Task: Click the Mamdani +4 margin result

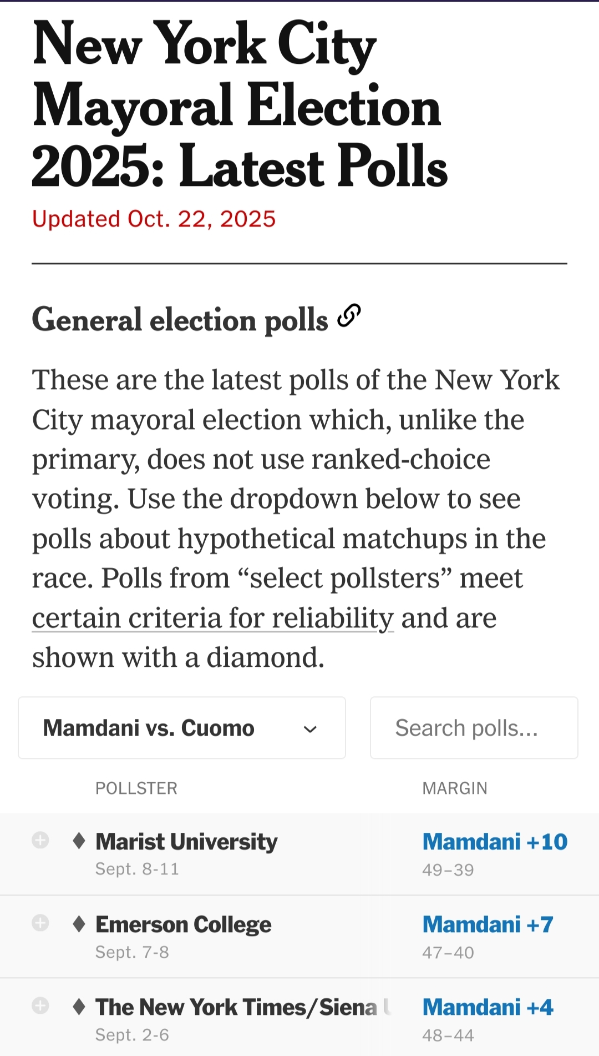Action: tap(488, 1007)
